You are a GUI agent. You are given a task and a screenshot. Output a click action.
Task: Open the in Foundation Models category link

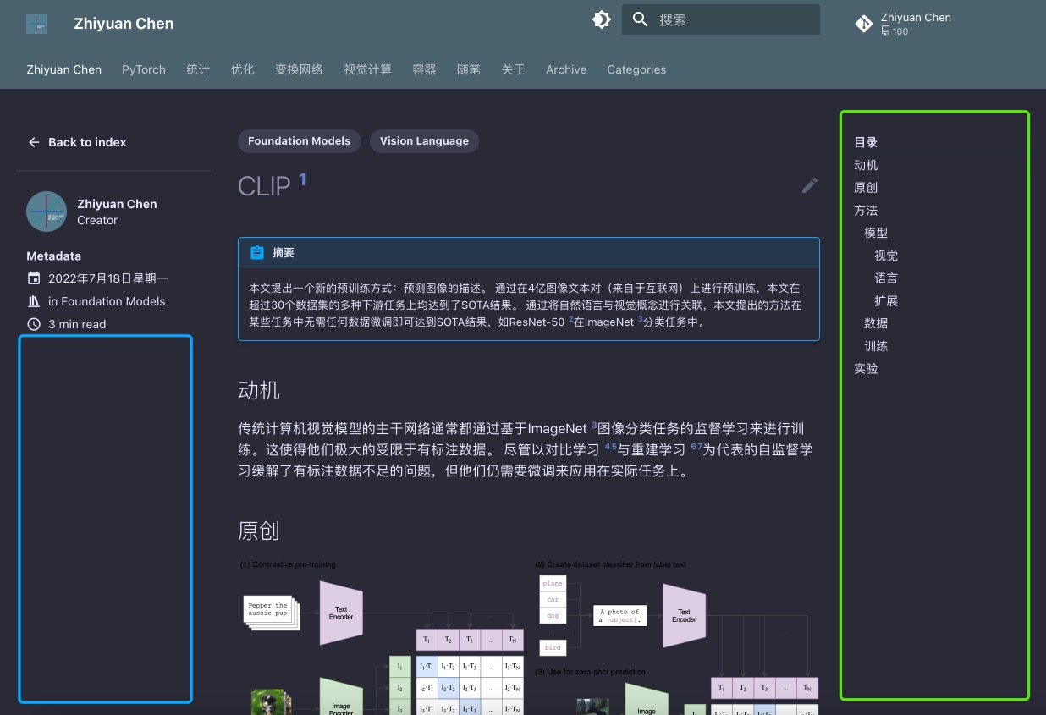point(107,301)
